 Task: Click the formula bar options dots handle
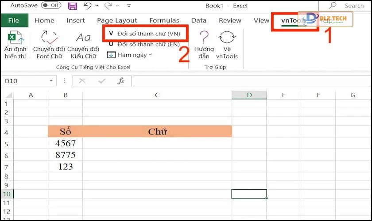pos(65,81)
